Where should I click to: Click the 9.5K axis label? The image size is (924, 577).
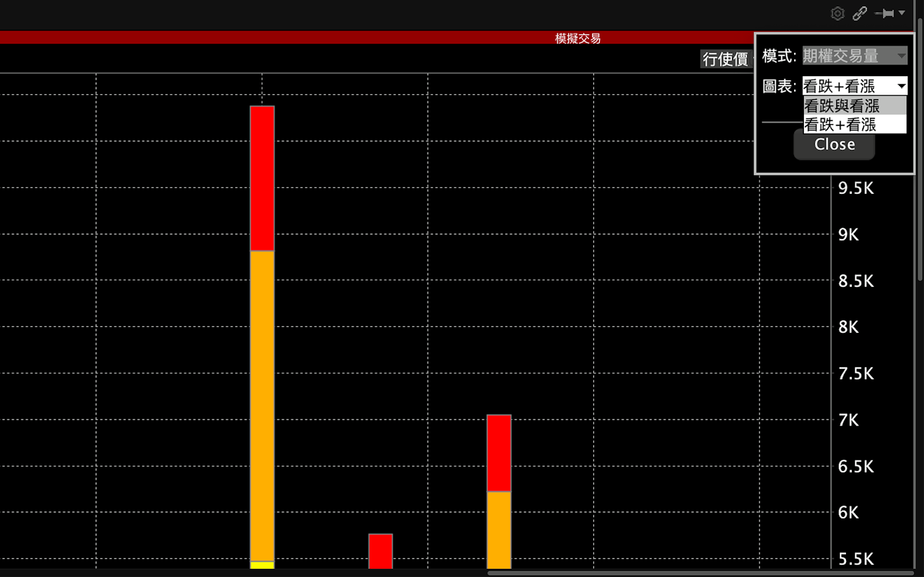856,188
